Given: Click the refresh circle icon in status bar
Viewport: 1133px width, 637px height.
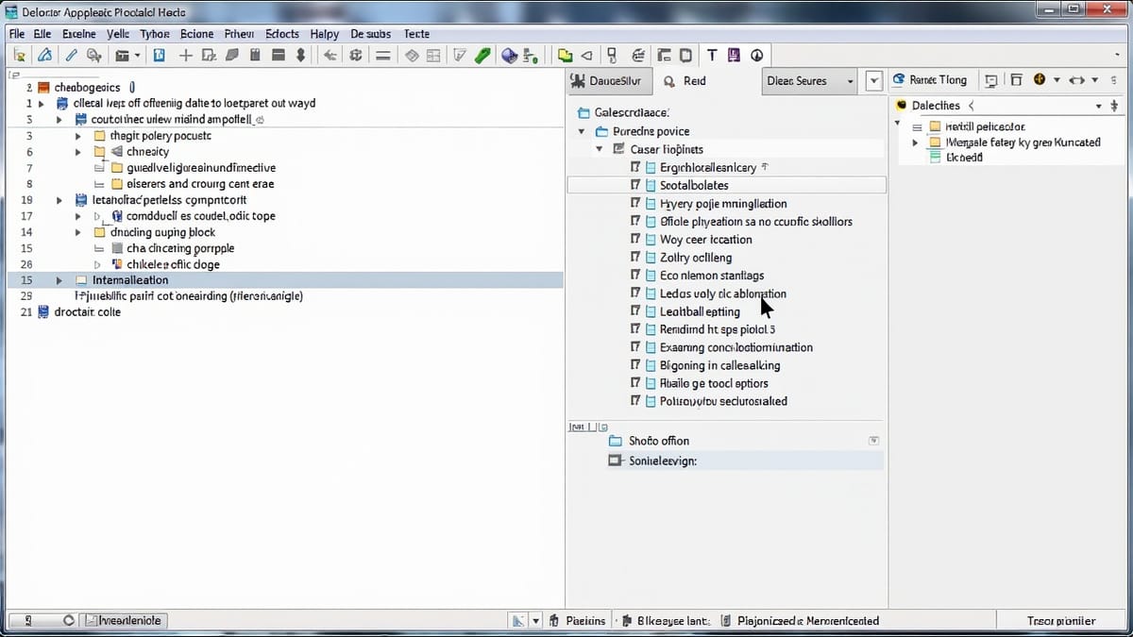Looking at the screenshot, I should (x=69, y=621).
